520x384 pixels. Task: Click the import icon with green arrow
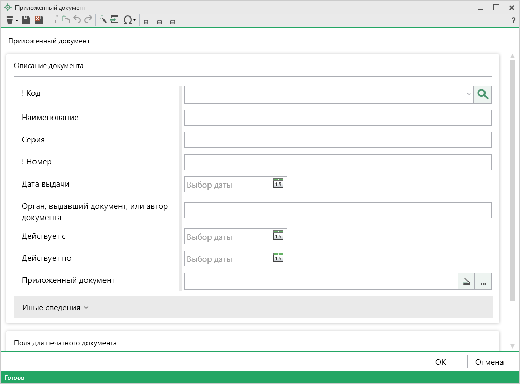(114, 20)
